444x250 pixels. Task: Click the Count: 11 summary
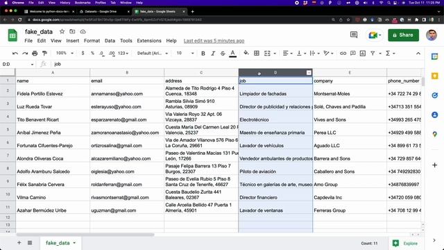369,243
